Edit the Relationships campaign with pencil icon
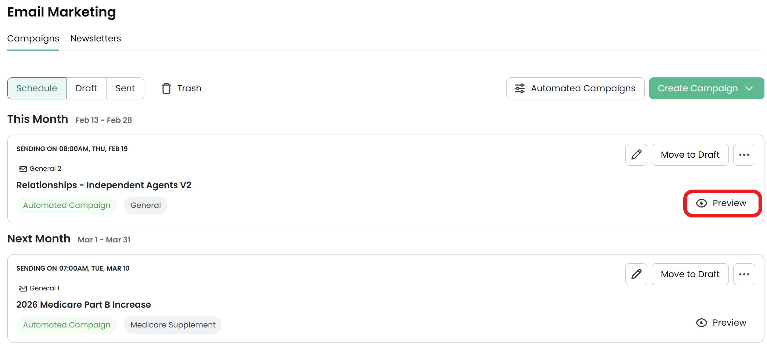Screen dimensions: 767x348 636,155
